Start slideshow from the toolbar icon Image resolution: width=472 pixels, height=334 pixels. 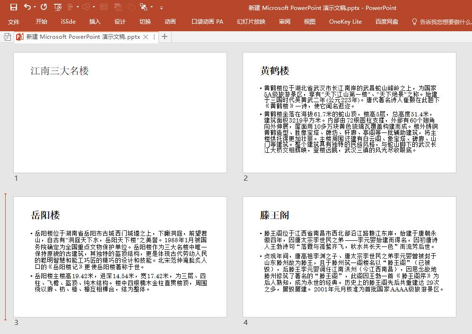pos(58,8)
